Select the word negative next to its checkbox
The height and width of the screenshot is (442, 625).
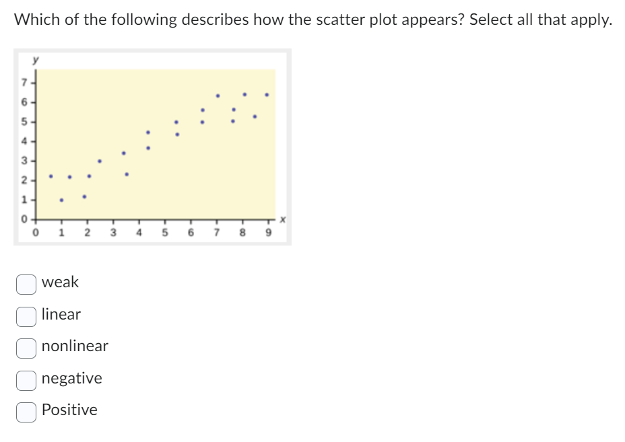71,378
